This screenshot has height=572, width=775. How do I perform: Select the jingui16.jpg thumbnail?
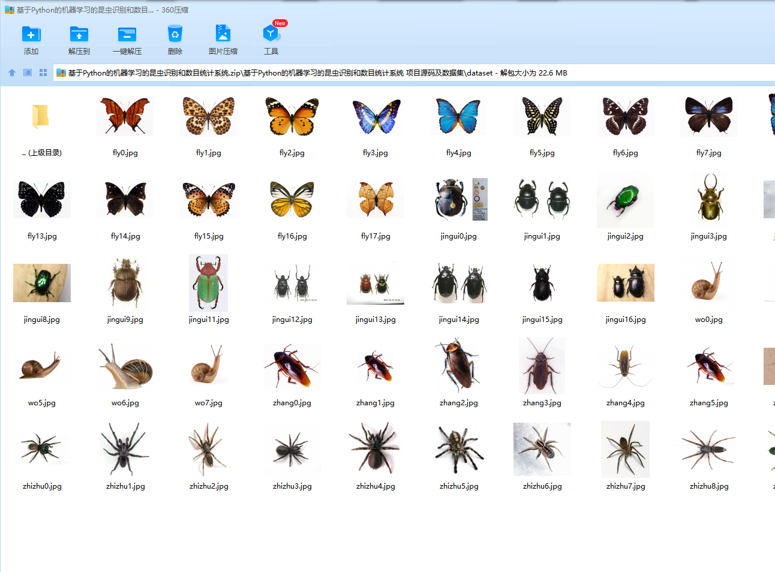coord(626,282)
